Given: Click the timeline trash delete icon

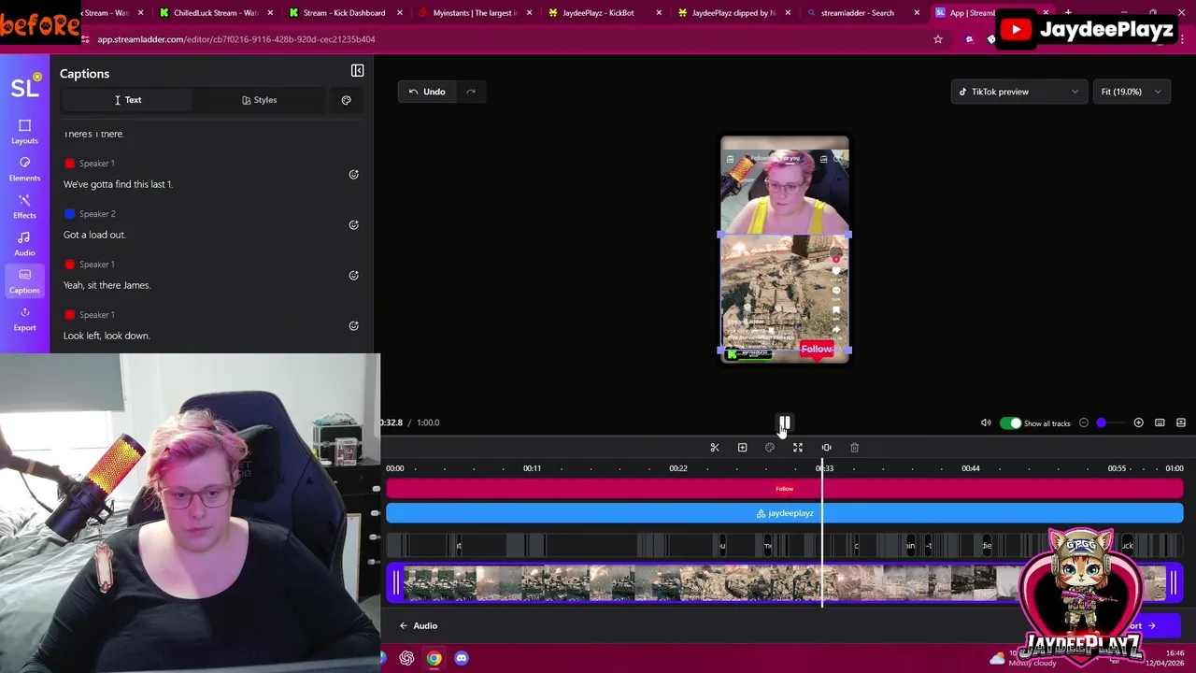Looking at the screenshot, I should (x=854, y=448).
